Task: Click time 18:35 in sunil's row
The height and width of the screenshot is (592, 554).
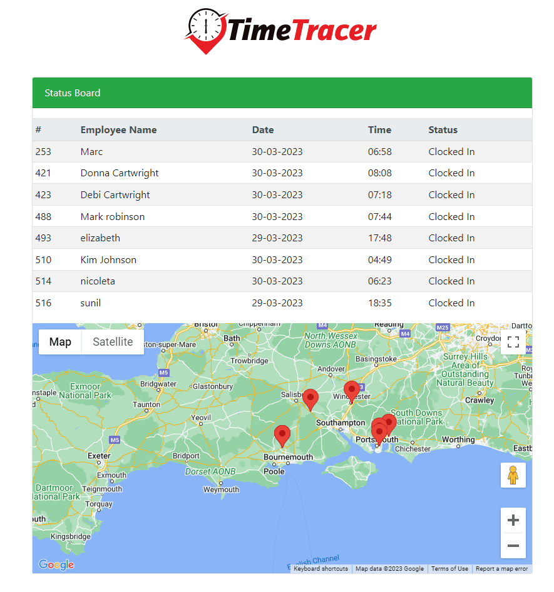Action: pos(380,303)
